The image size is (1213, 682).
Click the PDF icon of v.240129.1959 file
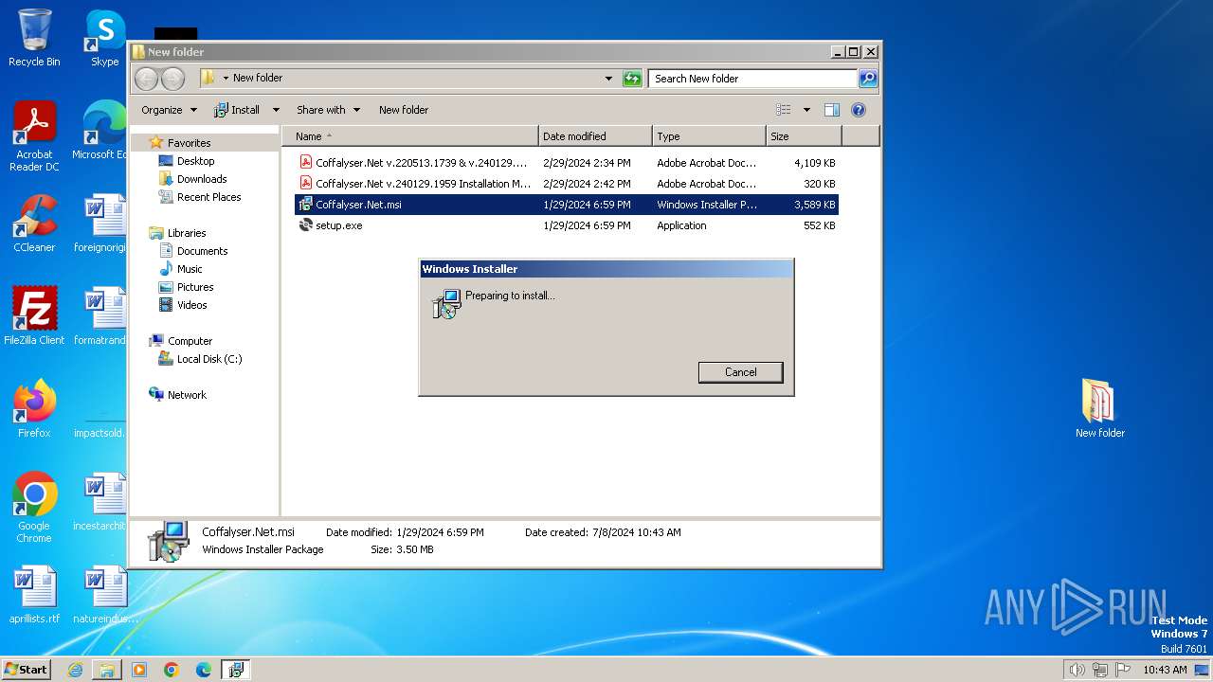pos(305,184)
